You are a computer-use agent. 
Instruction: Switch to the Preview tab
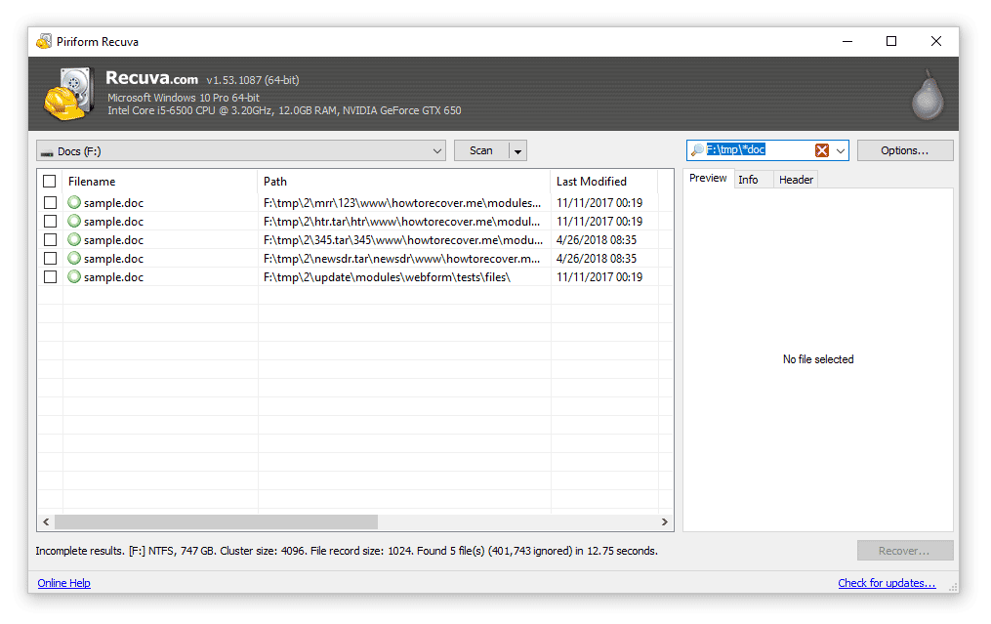click(x=708, y=179)
